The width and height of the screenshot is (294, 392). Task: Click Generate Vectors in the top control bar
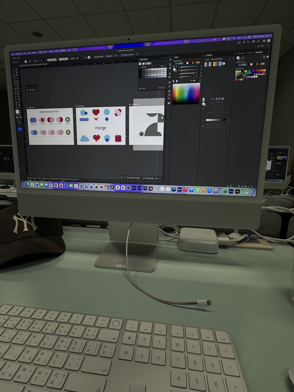click(127, 55)
